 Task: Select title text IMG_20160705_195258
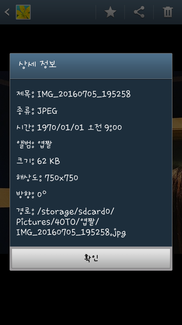(84, 94)
